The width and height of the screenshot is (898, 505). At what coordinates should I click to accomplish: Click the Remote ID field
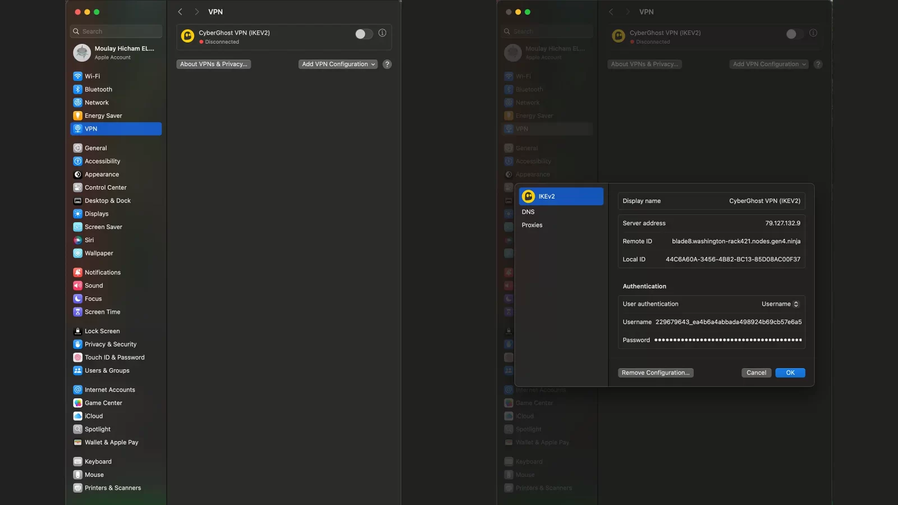pos(712,241)
